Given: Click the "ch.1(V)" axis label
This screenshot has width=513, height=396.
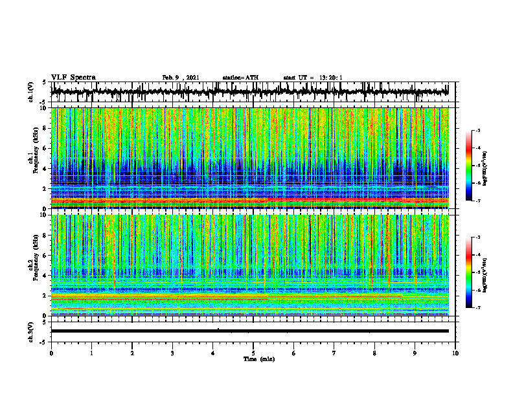Looking at the screenshot, I should tap(31, 92).
